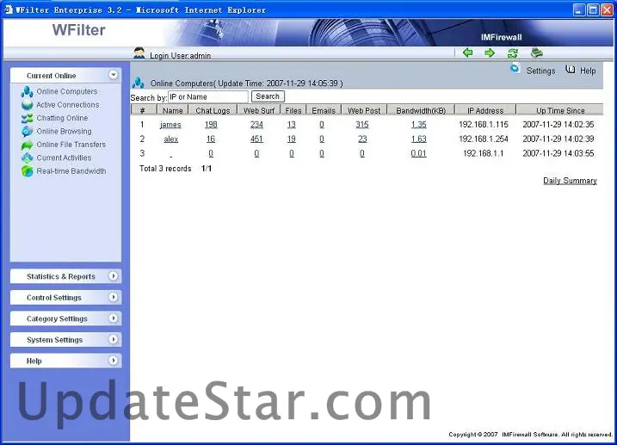Click the Internet Explorer title bar icon
Screen dimensions: 617x445
(9, 9)
